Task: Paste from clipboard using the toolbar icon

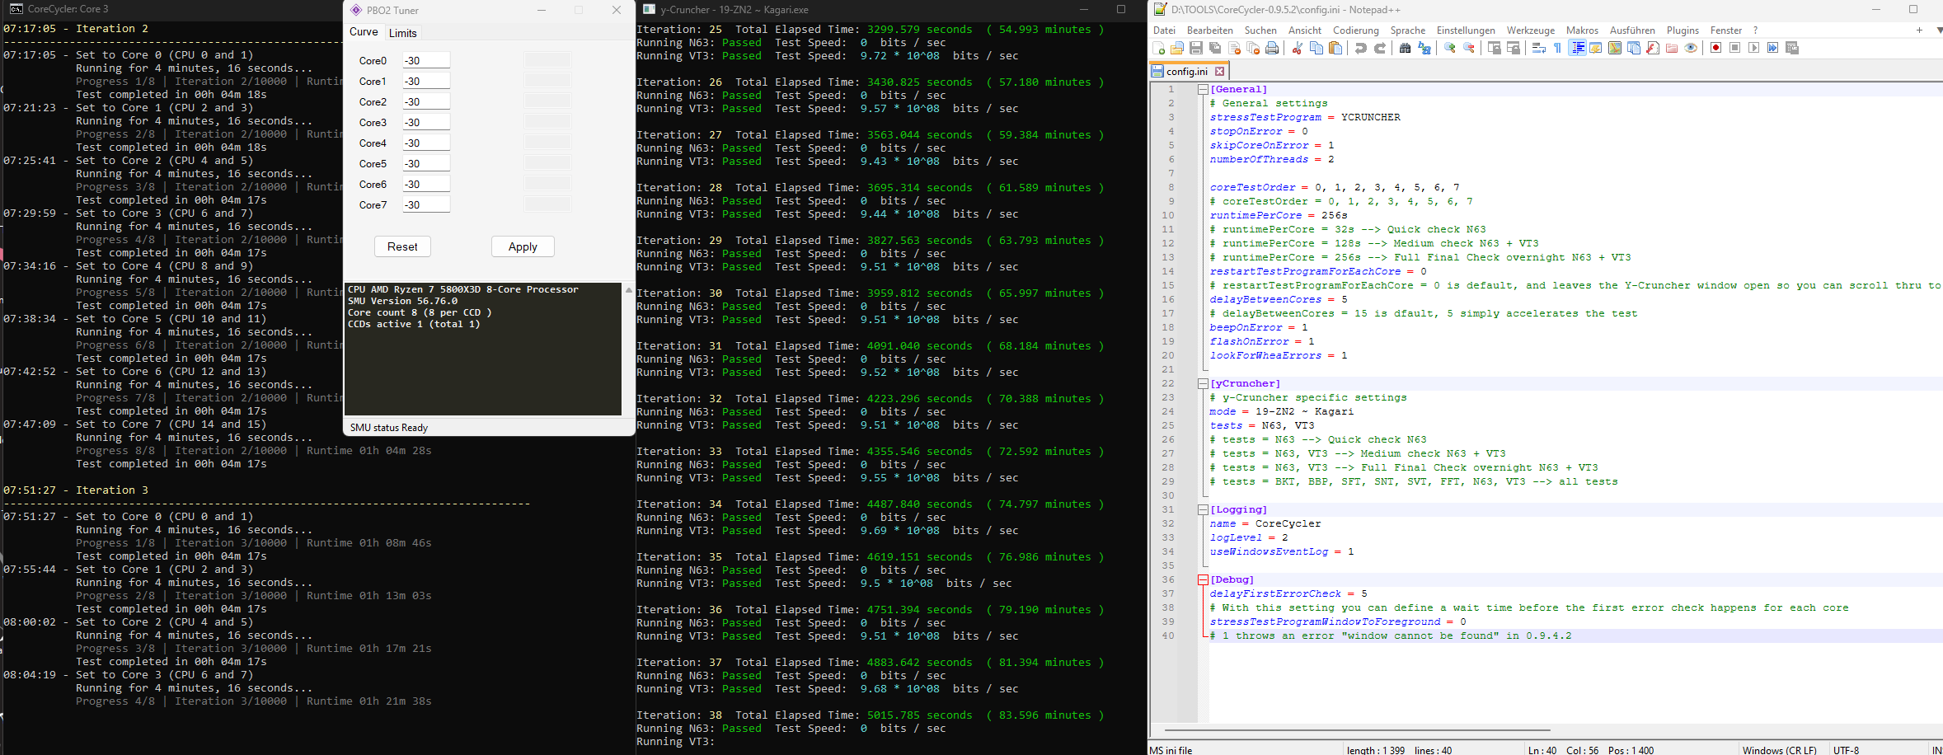Action: point(1335,48)
